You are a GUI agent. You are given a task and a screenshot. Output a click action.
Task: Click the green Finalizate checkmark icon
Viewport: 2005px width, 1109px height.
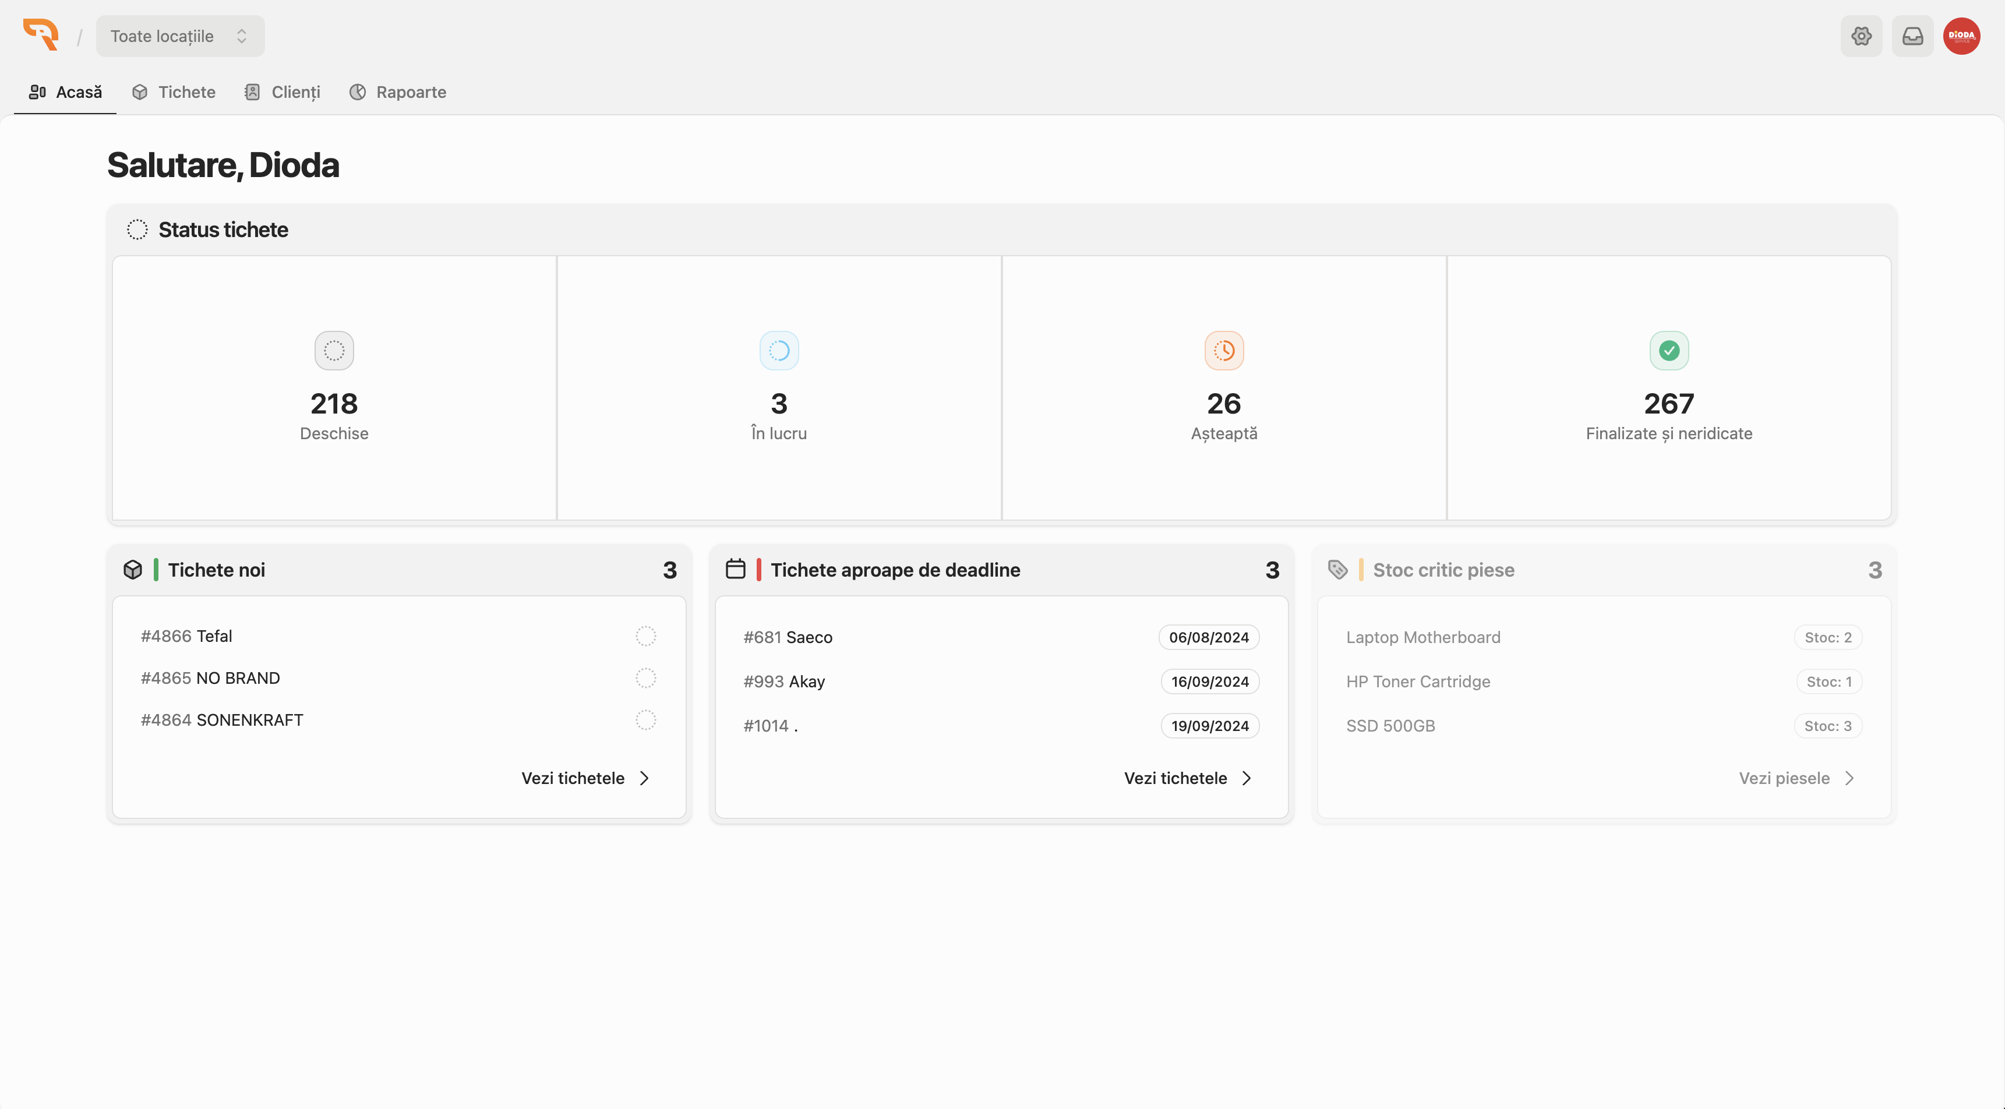point(1669,351)
